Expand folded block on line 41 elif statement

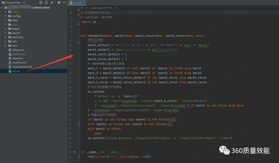click(x=80, y=124)
